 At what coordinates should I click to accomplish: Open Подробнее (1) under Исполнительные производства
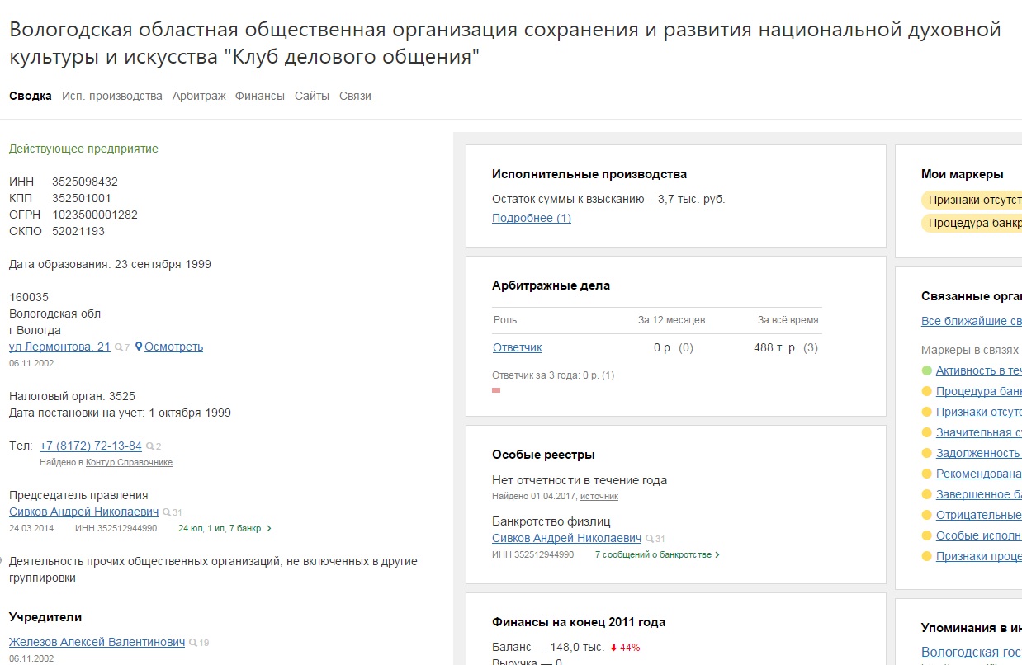tap(531, 218)
